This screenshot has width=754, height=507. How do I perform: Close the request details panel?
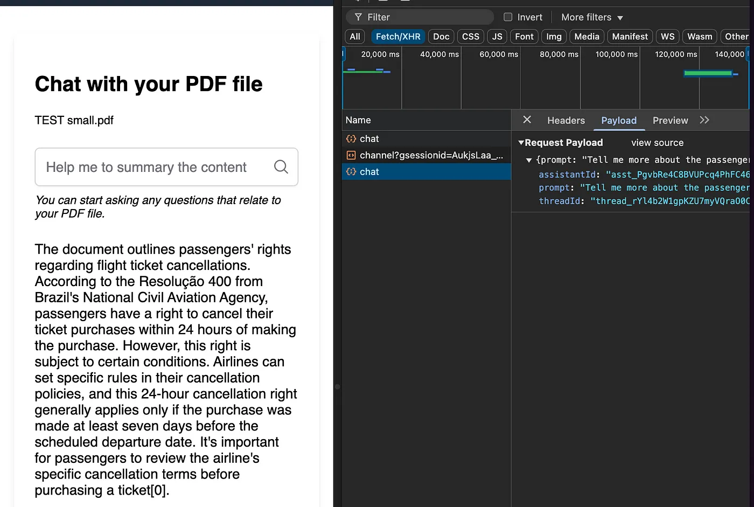[x=527, y=120]
